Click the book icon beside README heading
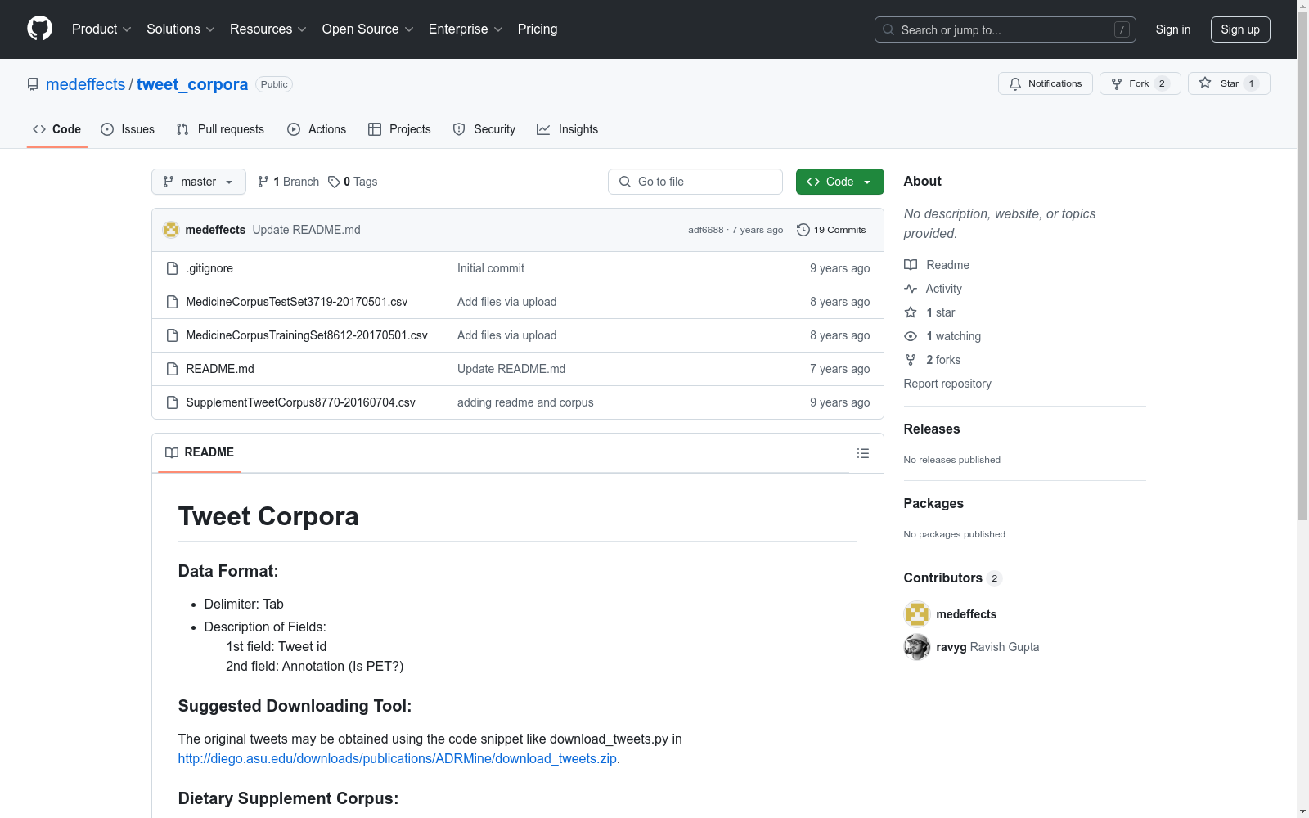1309x818 pixels. coord(172,452)
